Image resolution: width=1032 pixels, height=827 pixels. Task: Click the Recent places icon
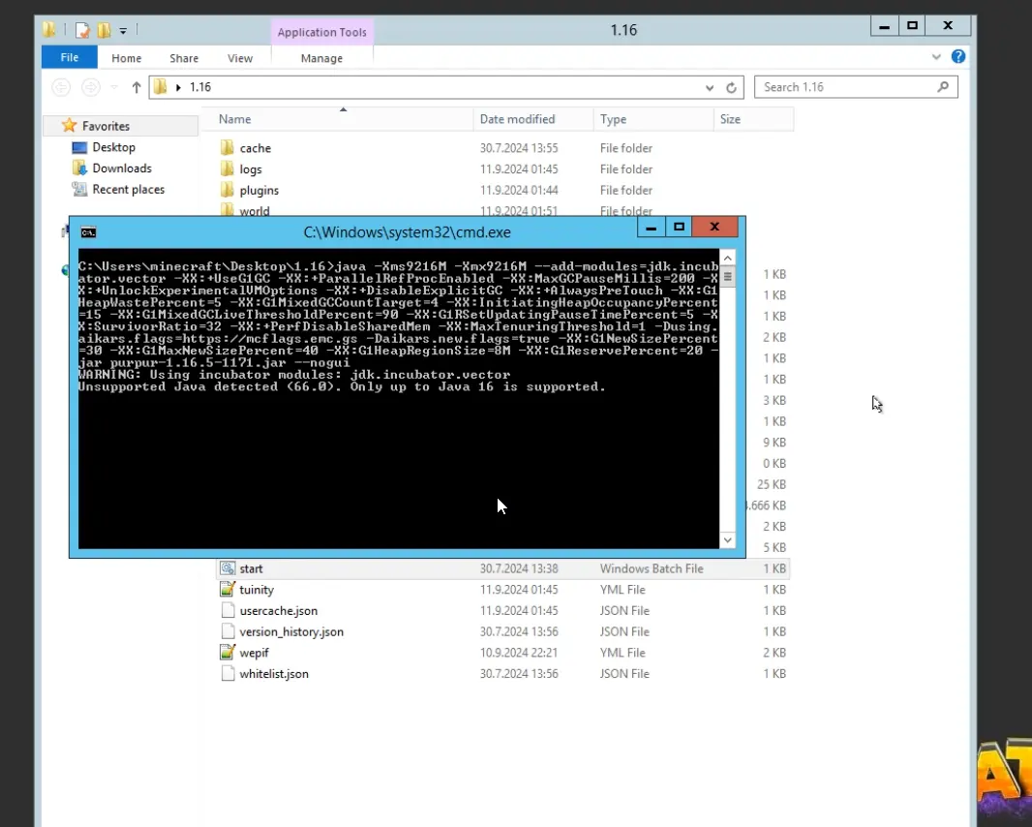click(79, 189)
